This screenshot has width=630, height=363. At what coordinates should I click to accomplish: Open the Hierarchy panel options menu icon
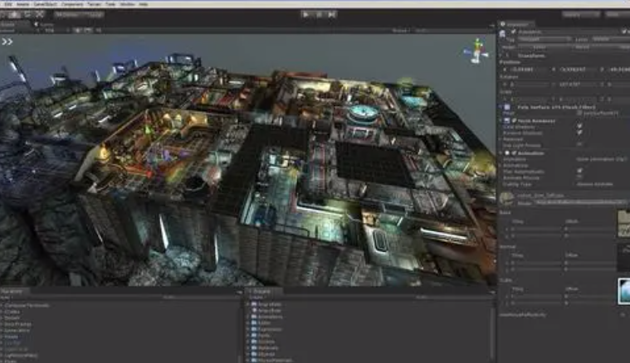[x=239, y=293]
